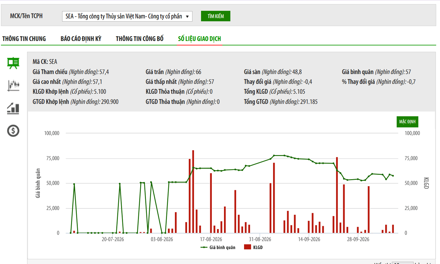Click the tallest red volume bar in August
The width and height of the screenshot is (440, 264).
pyautogui.click(x=193, y=192)
